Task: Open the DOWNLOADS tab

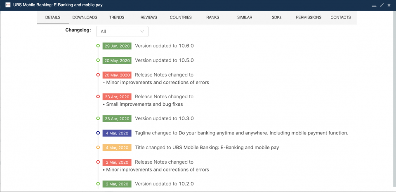Action: point(85,17)
